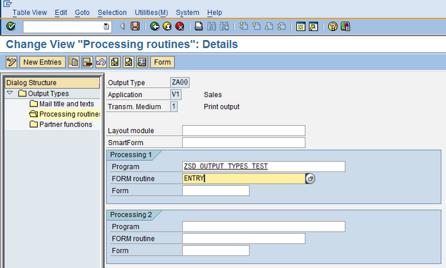The image size is (446, 268).
Task: Open the Help menu
Action: 215,13
